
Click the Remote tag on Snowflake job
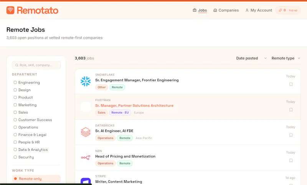tap(117, 87)
